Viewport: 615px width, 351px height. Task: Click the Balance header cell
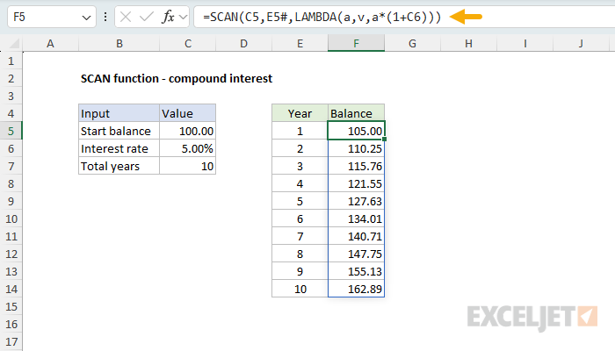click(356, 113)
